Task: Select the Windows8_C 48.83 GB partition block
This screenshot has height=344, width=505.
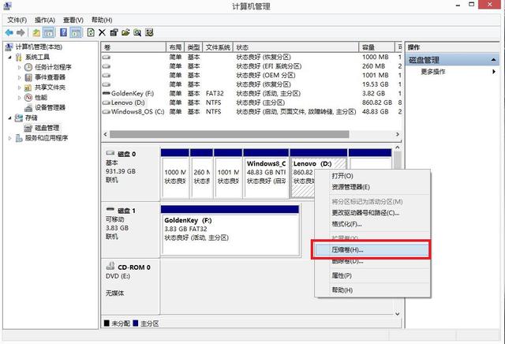Action: point(266,174)
